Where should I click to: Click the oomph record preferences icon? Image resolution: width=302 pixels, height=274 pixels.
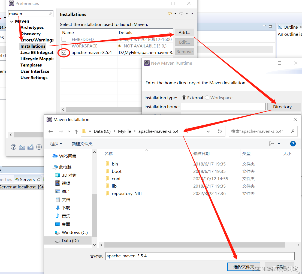tap(39, 147)
